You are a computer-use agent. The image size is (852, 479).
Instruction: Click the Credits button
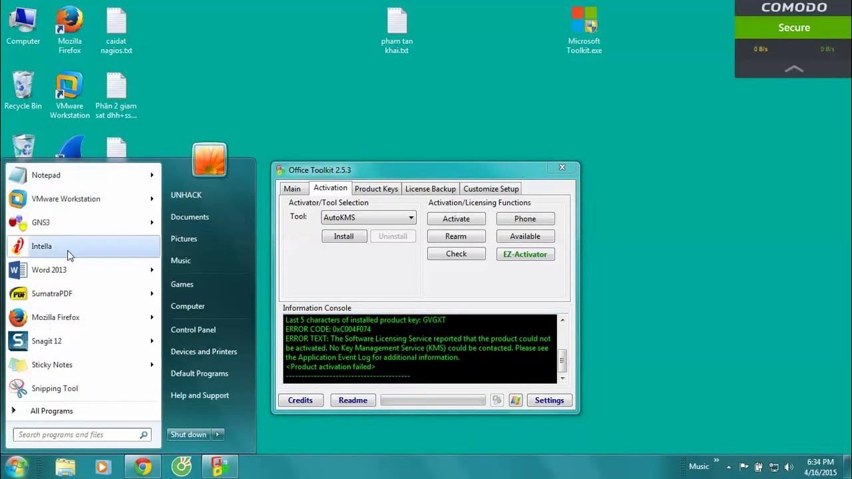(x=300, y=400)
